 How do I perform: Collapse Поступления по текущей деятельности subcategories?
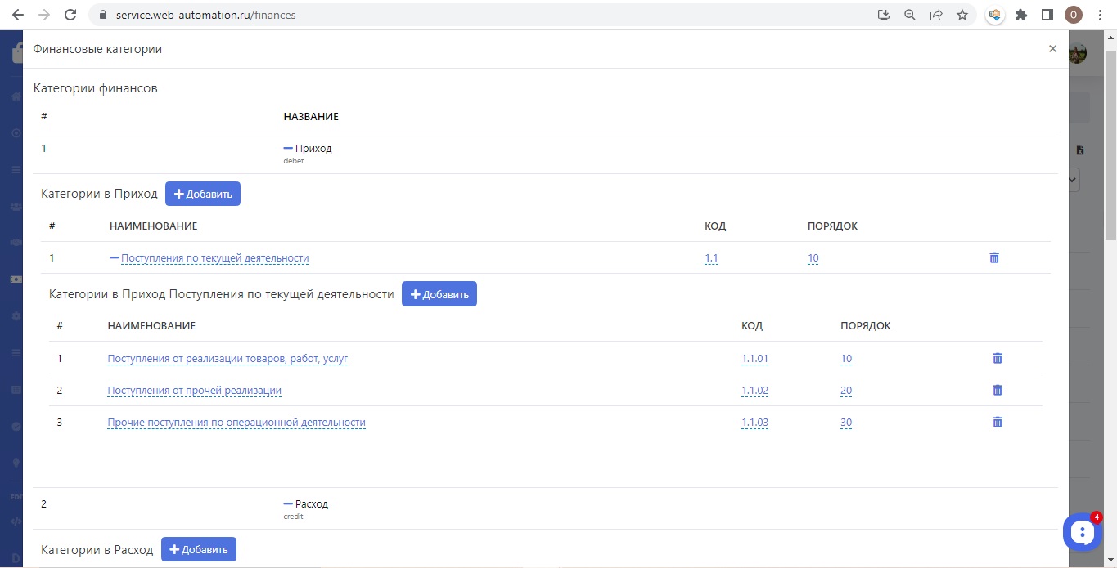[x=115, y=258]
